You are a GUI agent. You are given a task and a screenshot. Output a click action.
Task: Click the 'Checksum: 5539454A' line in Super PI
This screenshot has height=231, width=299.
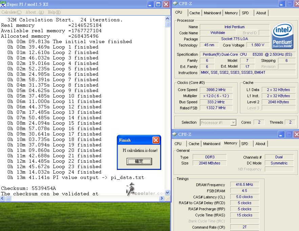(x=28, y=188)
